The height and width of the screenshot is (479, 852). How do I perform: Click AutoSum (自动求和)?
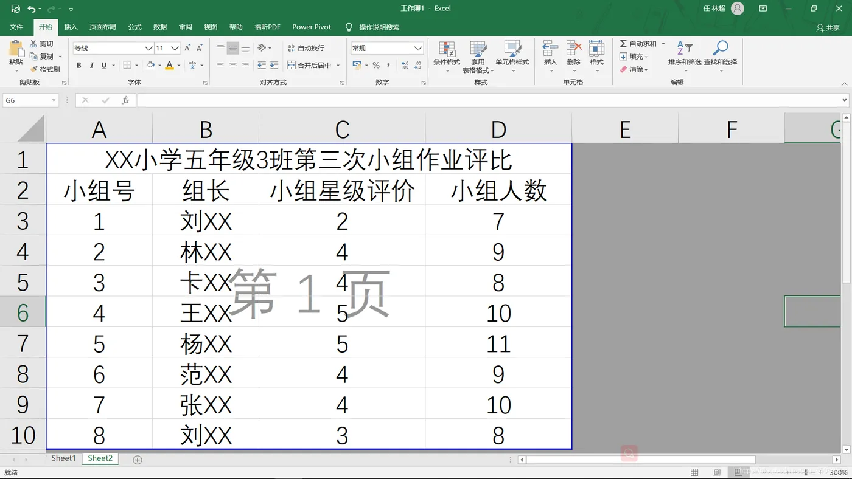click(638, 44)
